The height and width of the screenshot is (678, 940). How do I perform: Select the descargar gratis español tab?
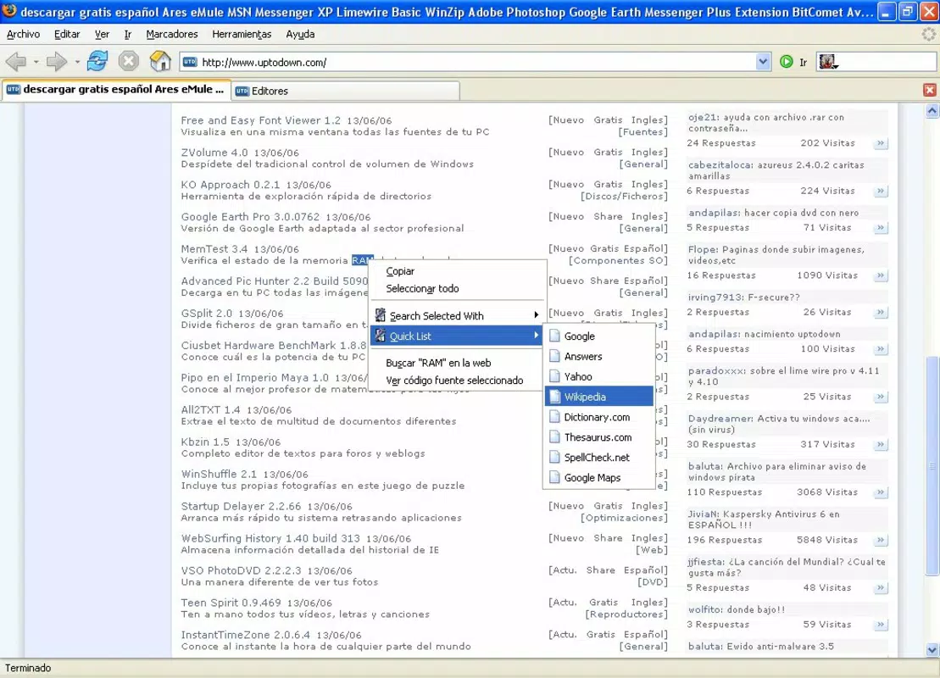pyautogui.click(x=116, y=89)
